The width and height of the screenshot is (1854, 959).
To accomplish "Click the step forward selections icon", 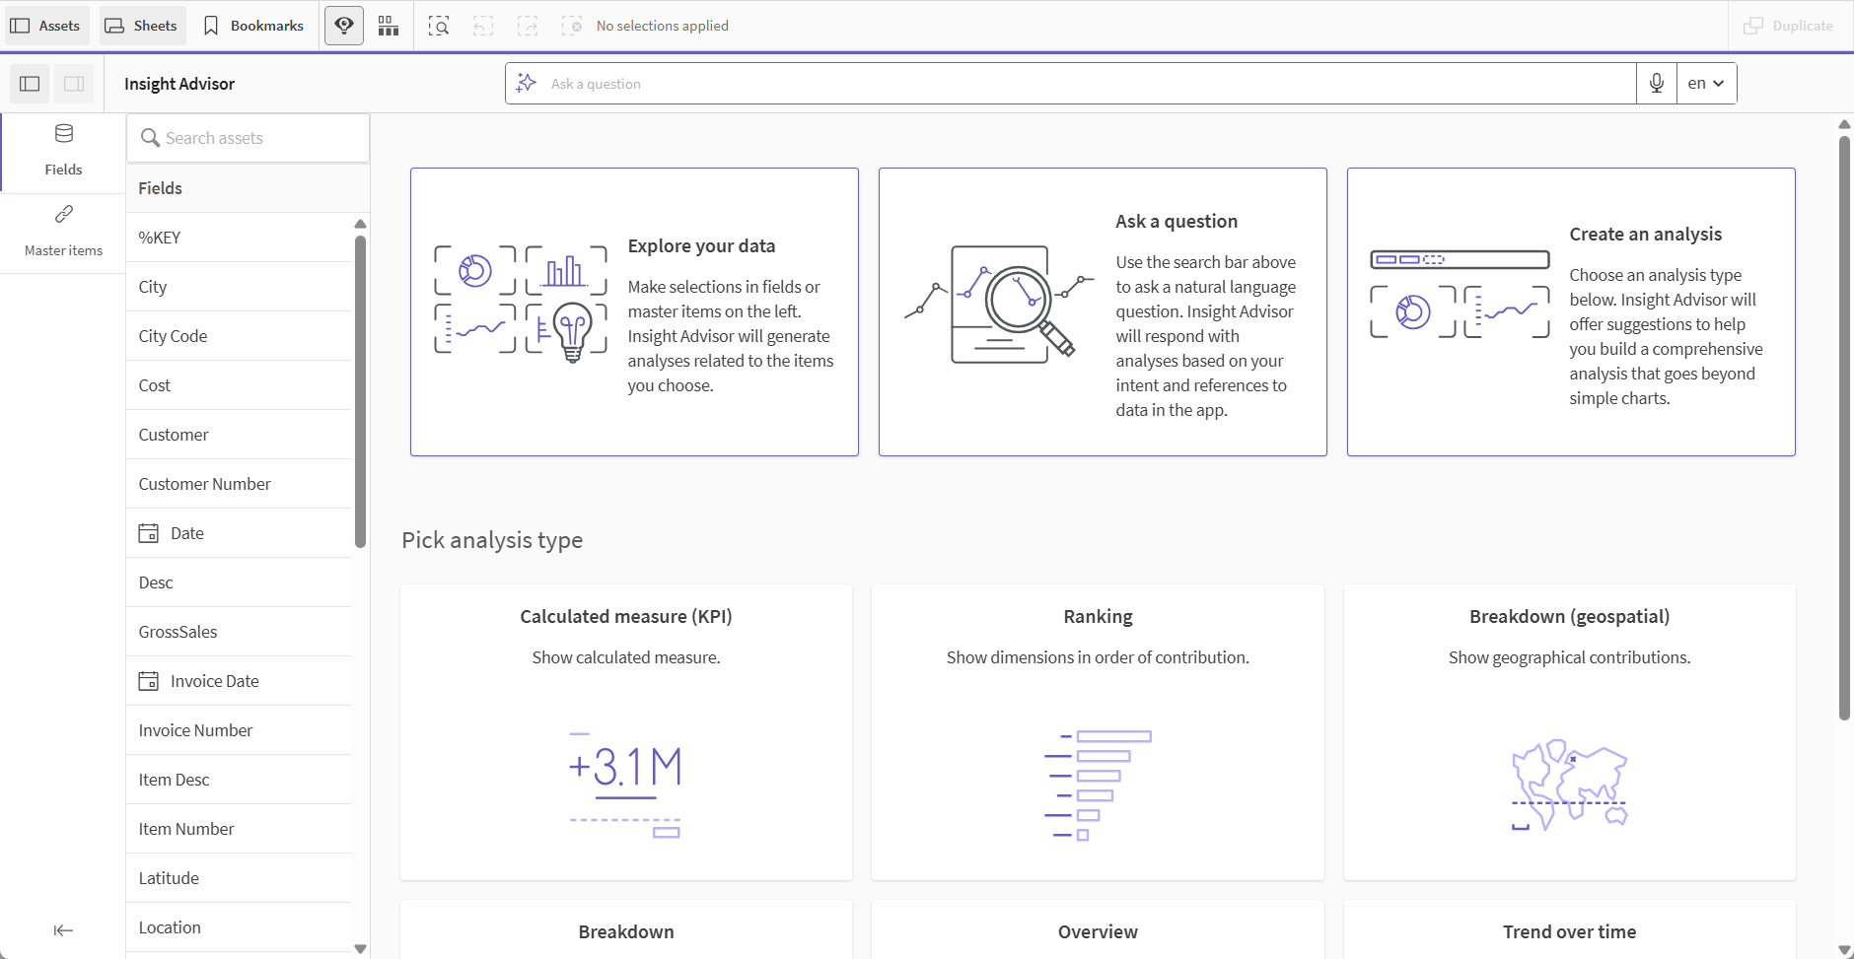I will [x=529, y=25].
